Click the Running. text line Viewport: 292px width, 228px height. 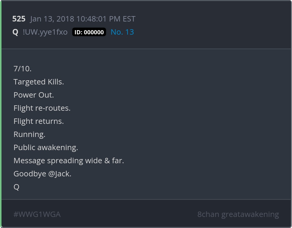29,134
